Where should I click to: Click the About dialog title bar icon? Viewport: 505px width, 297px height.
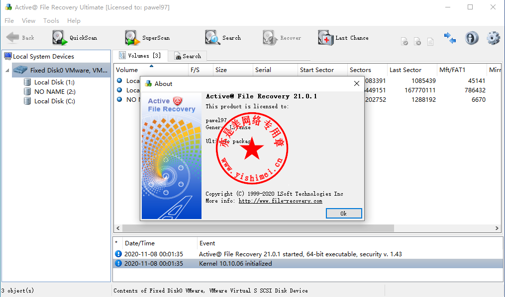tap(148, 83)
